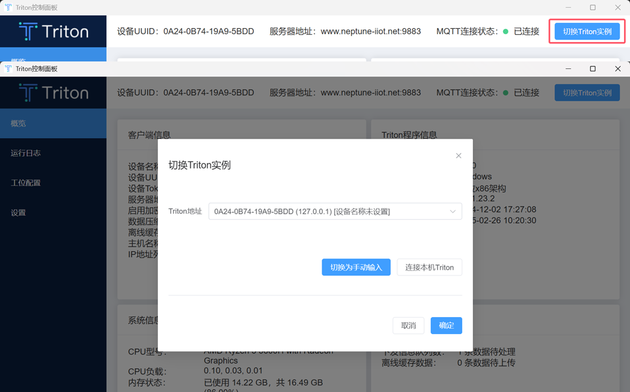Screen dimensions: 630x392
Task: Minimize the front Triton控制面板 window
Action: tap(568, 69)
